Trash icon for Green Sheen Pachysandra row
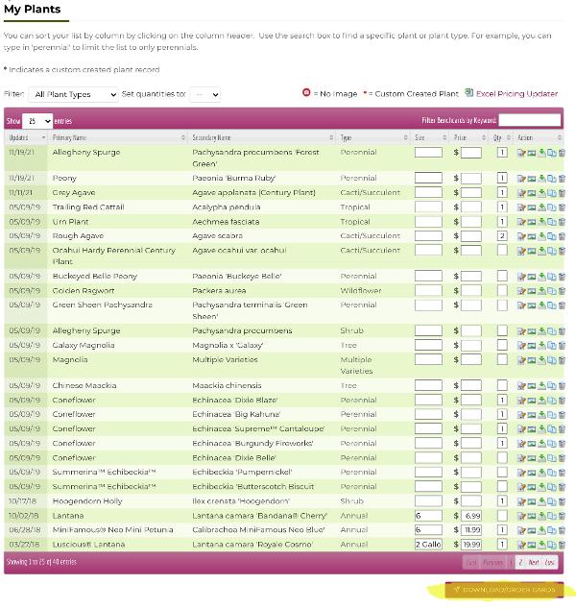The height and width of the screenshot is (609, 576). click(x=562, y=305)
